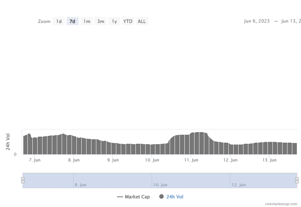
Task: Edit the Jun 6, 2023 start date
Action: pyautogui.click(x=257, y=21)
